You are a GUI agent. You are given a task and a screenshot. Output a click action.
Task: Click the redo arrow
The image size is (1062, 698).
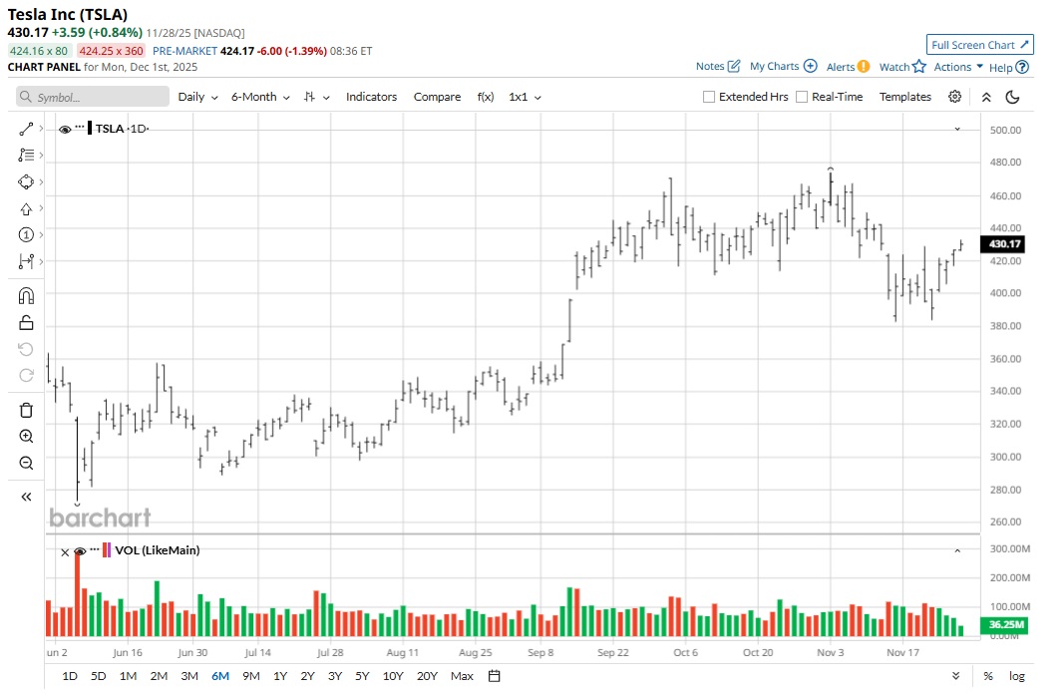(x=26, y=375)
